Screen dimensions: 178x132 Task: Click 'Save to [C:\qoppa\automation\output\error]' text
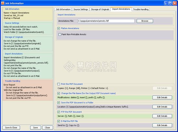pyautogui.click(x=27, y=95)
